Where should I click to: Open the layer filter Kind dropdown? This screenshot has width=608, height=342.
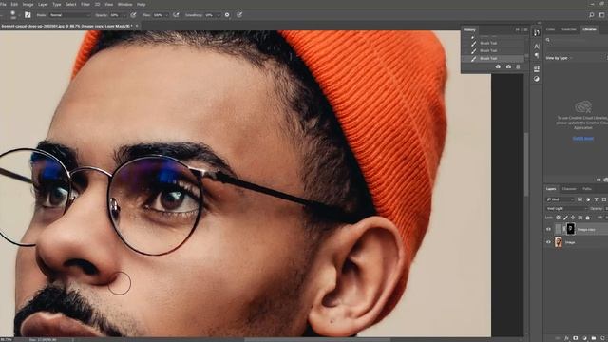tap(560, 199)
